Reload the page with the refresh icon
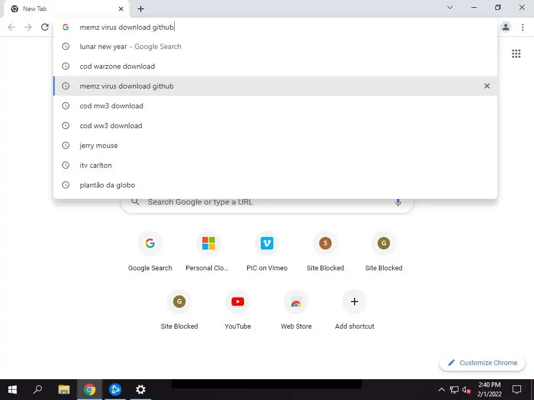Image resolution: width=534 pixels, height=400 pixels. (45, 27)
